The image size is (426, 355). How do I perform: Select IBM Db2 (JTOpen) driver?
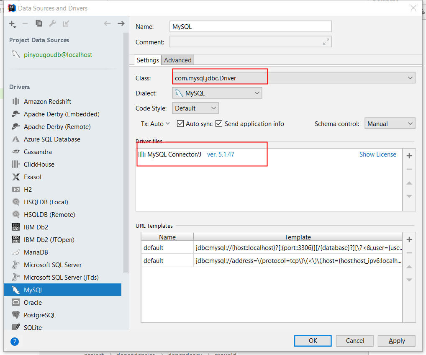coord(62,240)
